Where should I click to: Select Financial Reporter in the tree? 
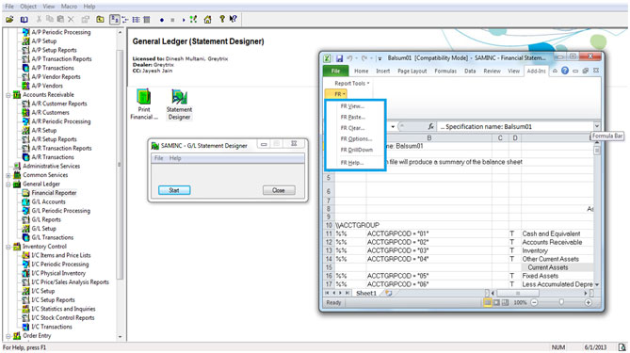(x=54, y=193)
